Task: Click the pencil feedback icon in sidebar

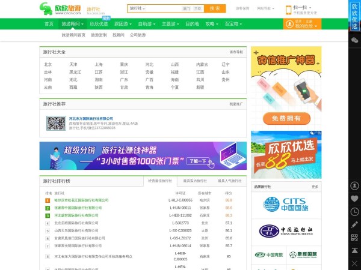Action: pos(354,224)
